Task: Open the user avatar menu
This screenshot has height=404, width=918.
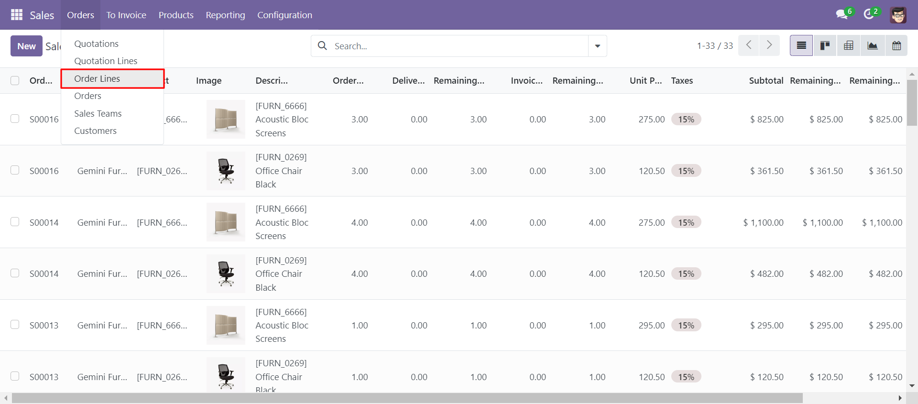Action: tap(898, 15)
